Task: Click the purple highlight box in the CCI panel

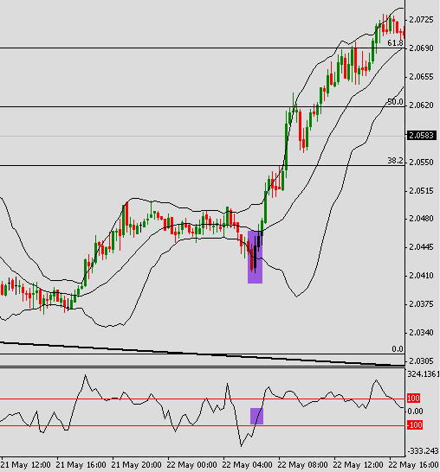Action: (x=256, y=416)
